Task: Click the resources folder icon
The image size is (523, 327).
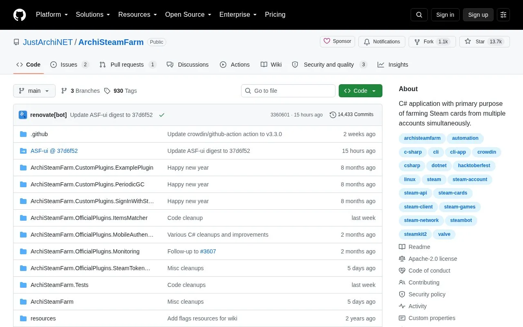Action: [23, 318]
